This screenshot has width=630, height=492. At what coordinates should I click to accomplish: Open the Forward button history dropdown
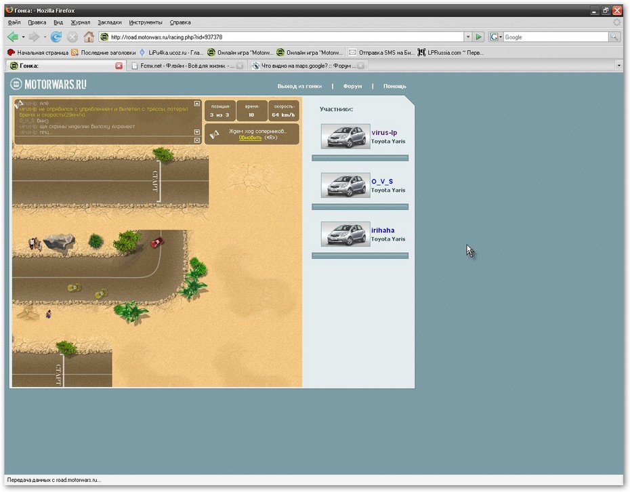tap(45, 37)
